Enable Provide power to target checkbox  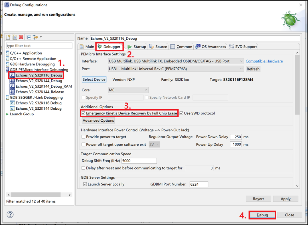84,137
